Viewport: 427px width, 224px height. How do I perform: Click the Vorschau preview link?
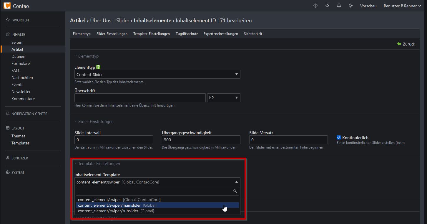368,6
